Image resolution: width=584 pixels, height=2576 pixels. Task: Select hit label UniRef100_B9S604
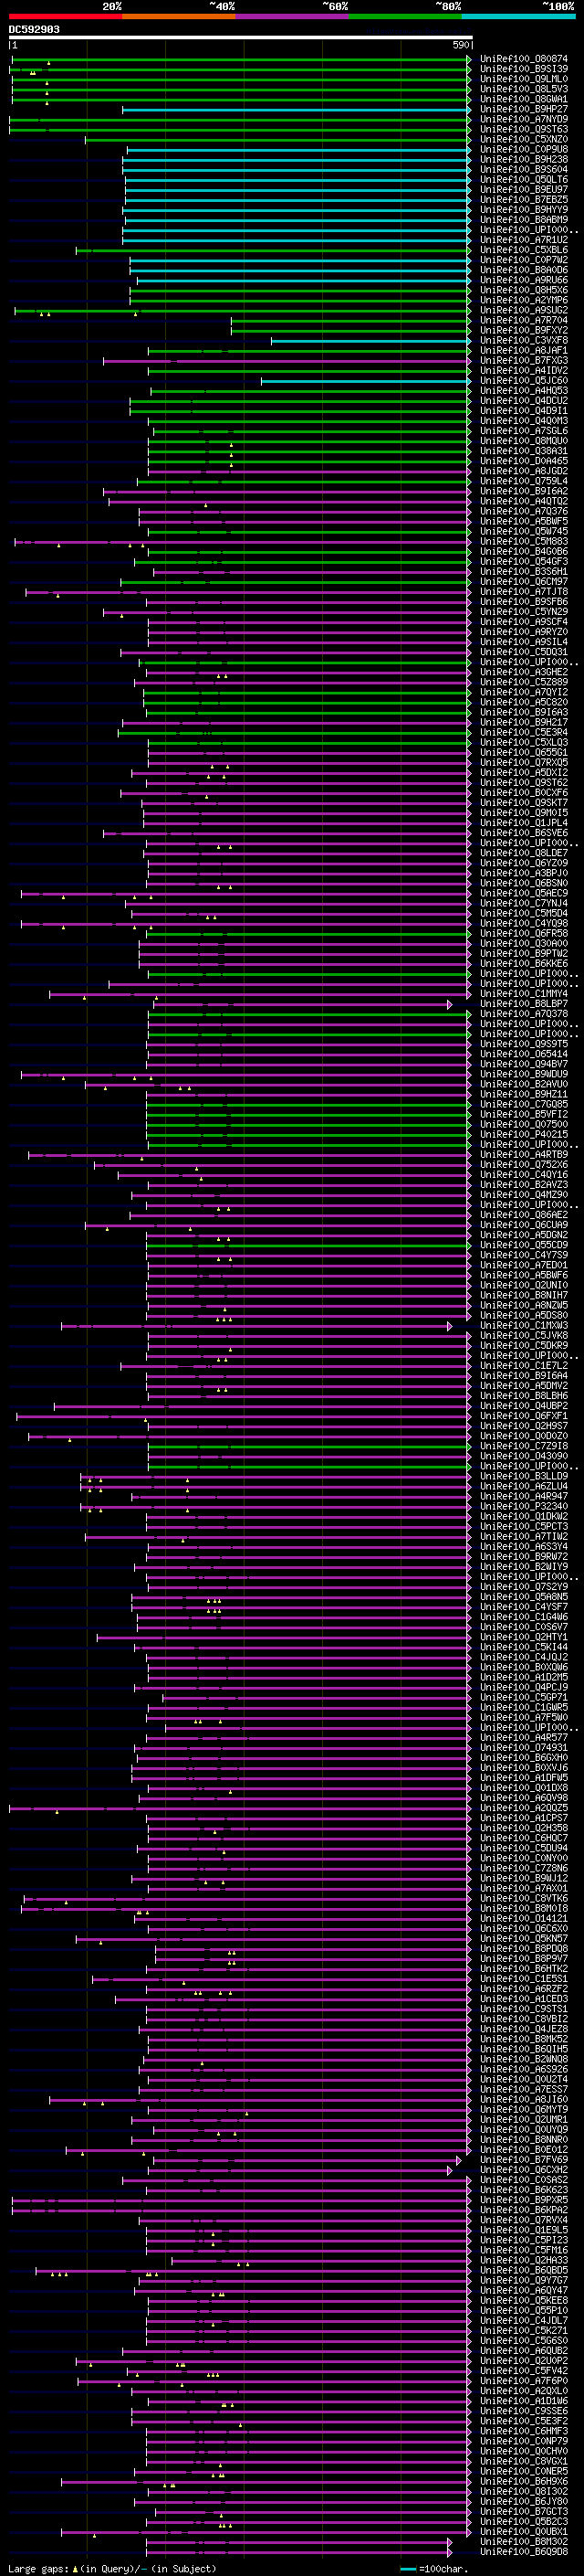(524, 169)
